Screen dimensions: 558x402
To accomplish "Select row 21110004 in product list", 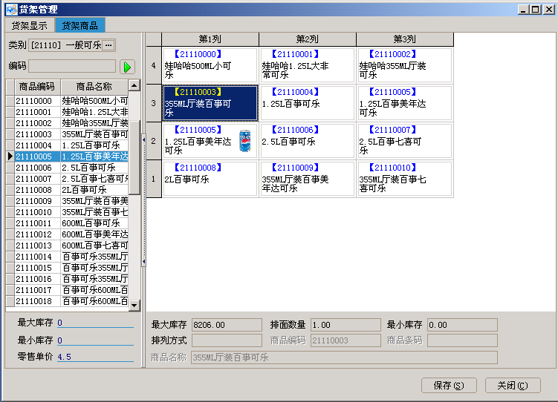I will 68,145.
